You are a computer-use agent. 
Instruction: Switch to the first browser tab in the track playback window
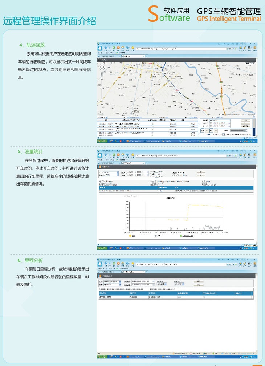(x=108, y=56)
